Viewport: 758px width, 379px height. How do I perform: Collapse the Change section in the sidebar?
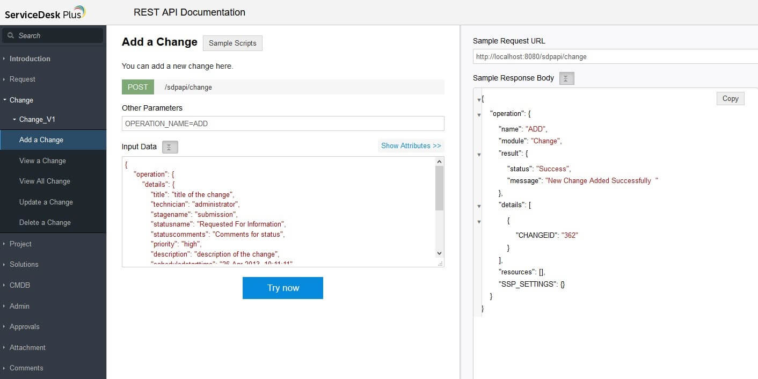coord(4,100)
